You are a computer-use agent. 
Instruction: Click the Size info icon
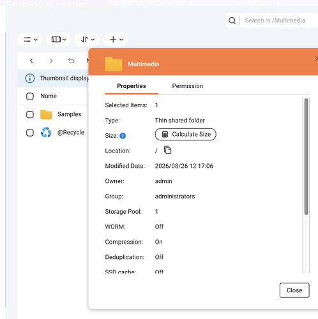click(123, 136)
